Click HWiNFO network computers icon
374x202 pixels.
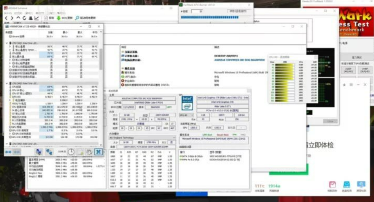(39, 152)
